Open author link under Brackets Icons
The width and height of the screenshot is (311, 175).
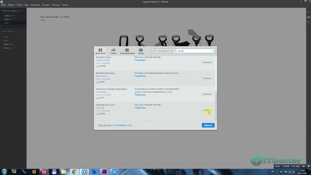(x=103, y=60)
